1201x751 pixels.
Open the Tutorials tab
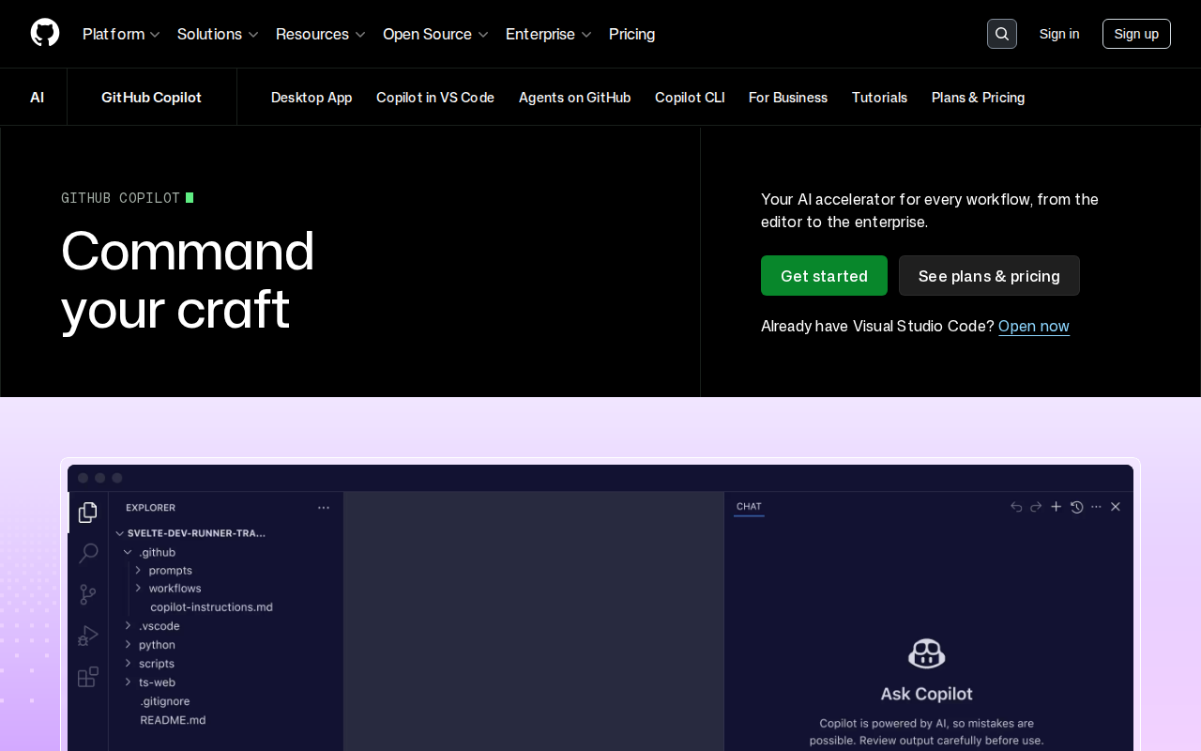pyautogui.click(x=879, y=98)
